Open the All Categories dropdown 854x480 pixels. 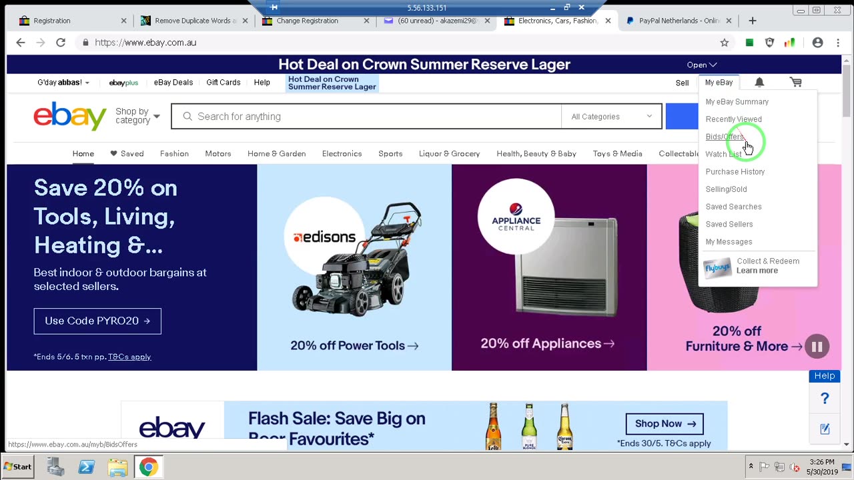[611, 117]
